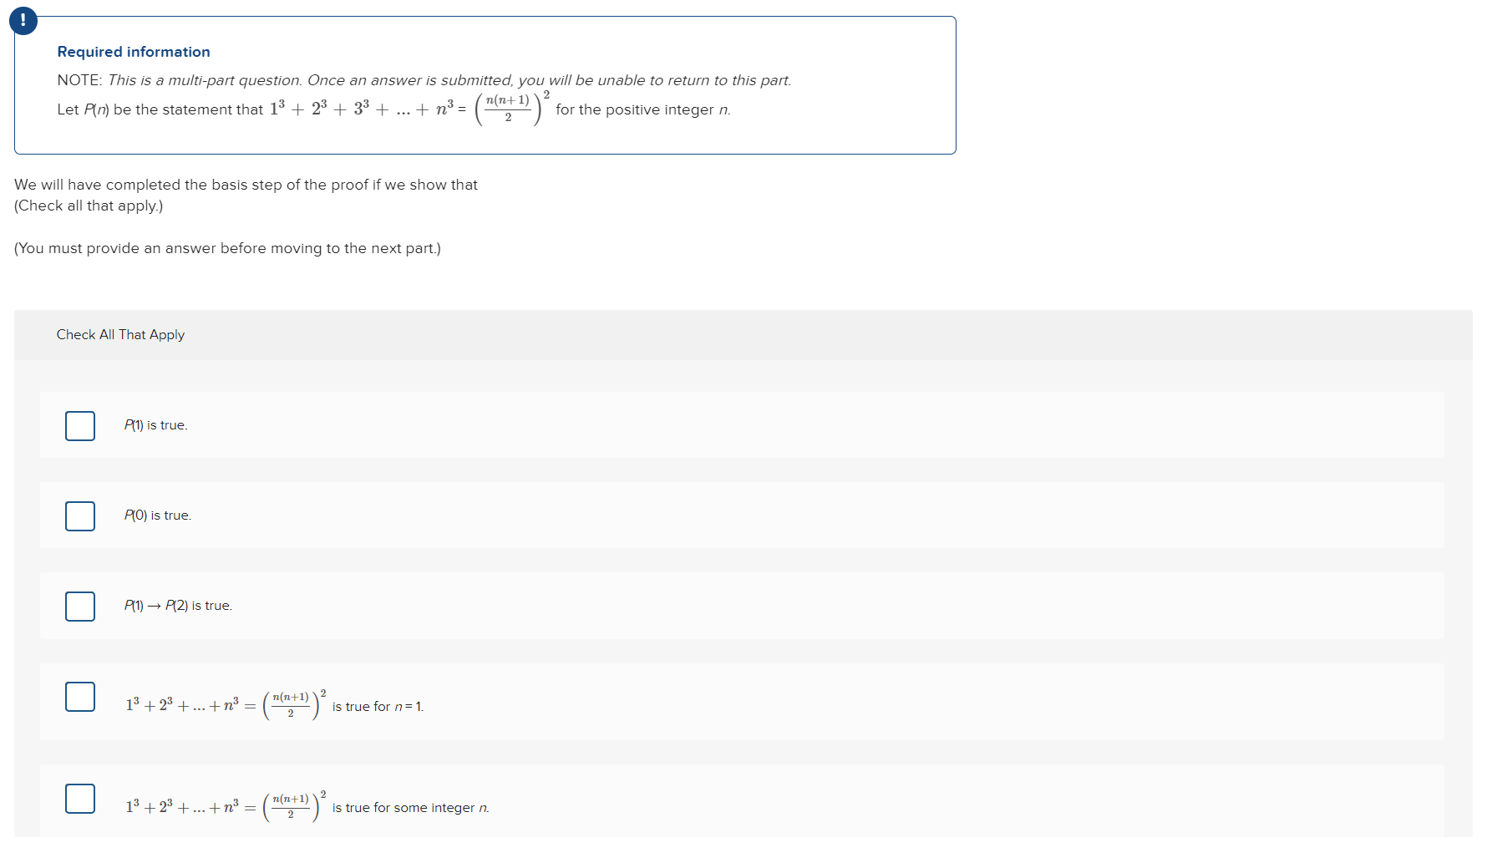
Task: Click the NOTE multi-part question text
Action: [424, 79]
